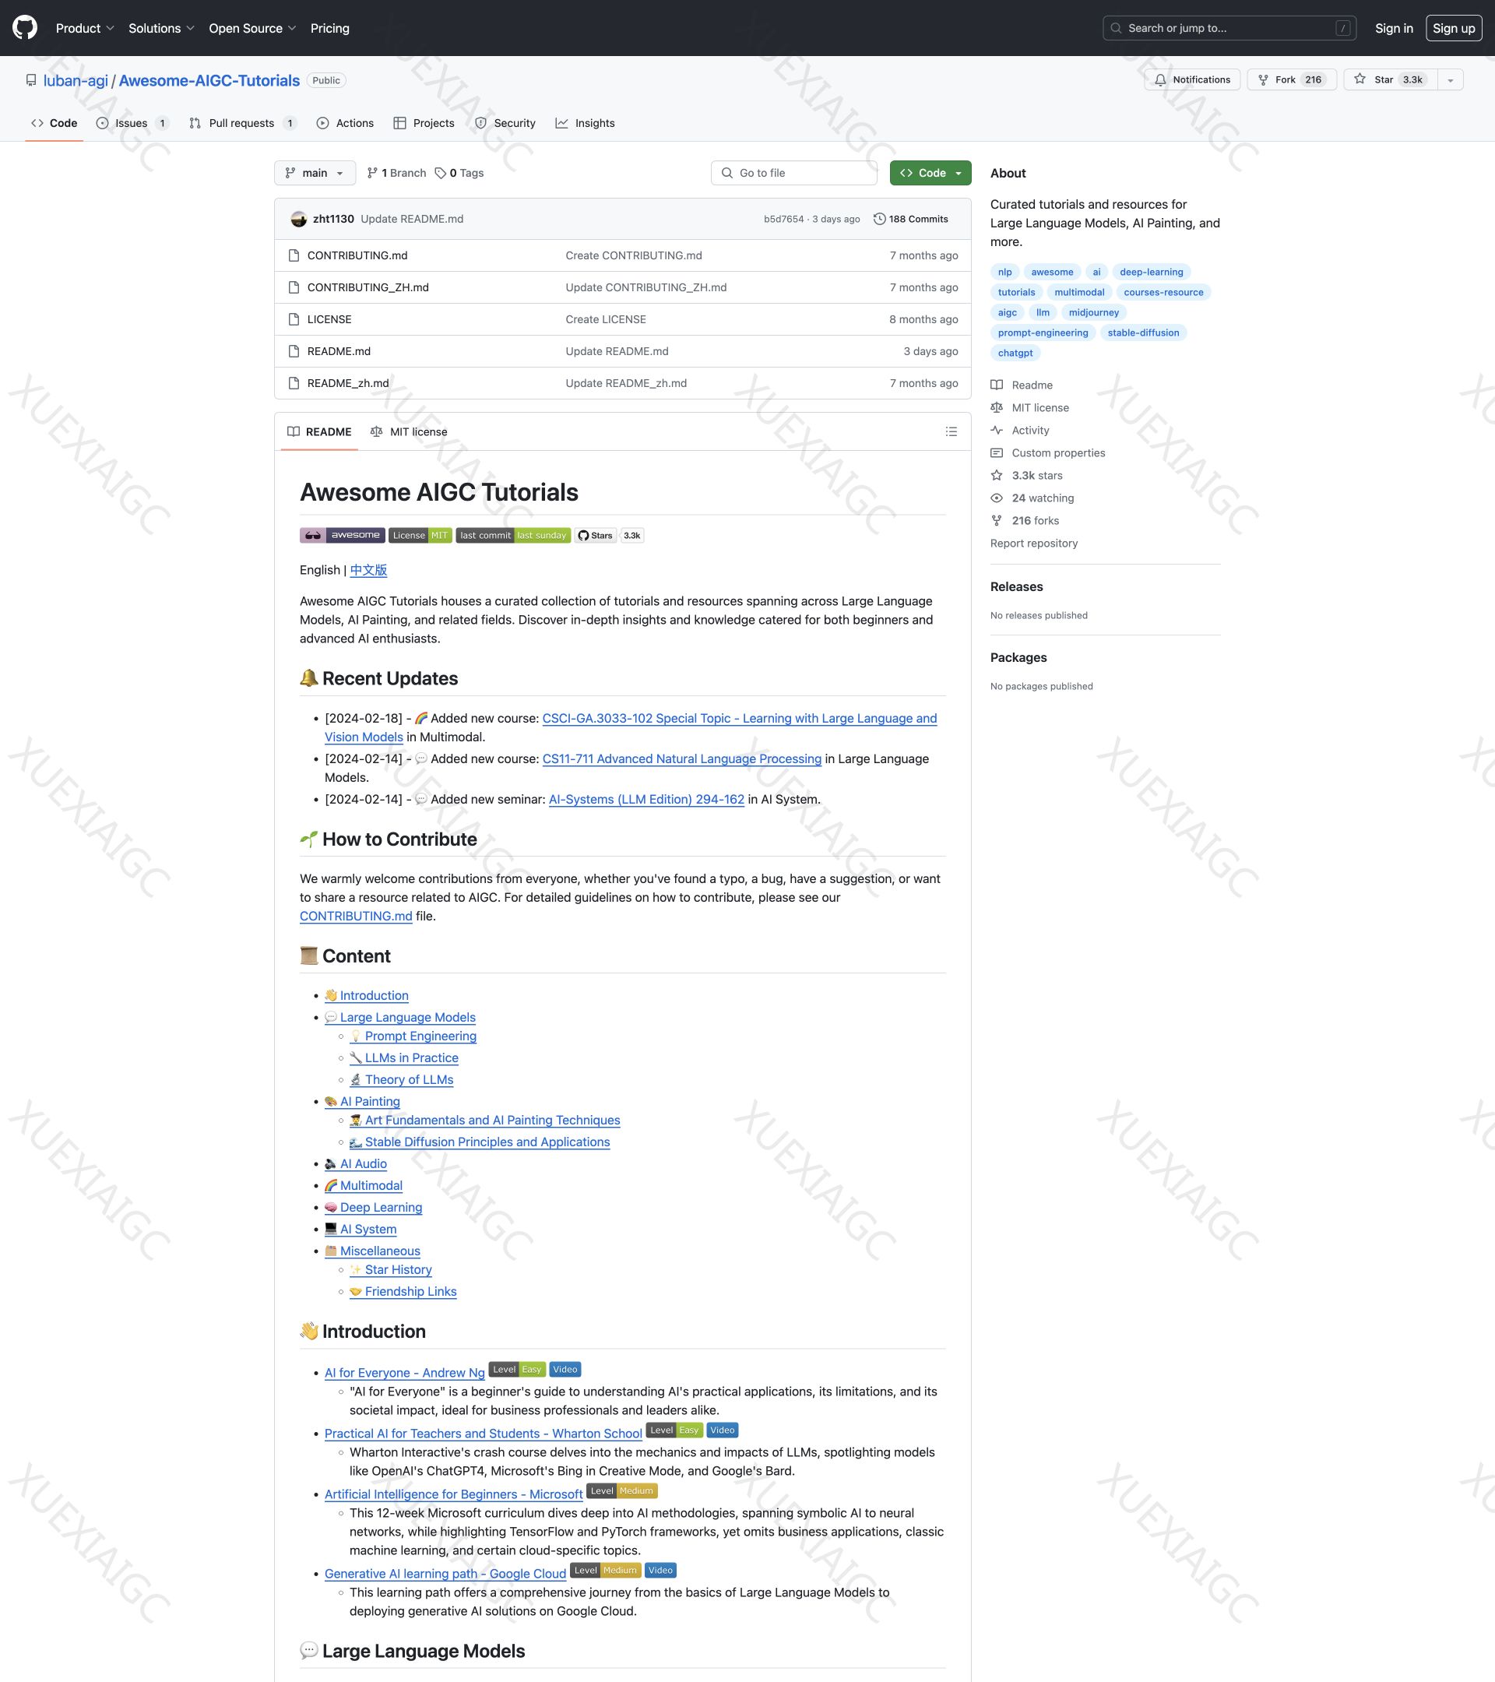Expand the Star lists caret

1450,79
